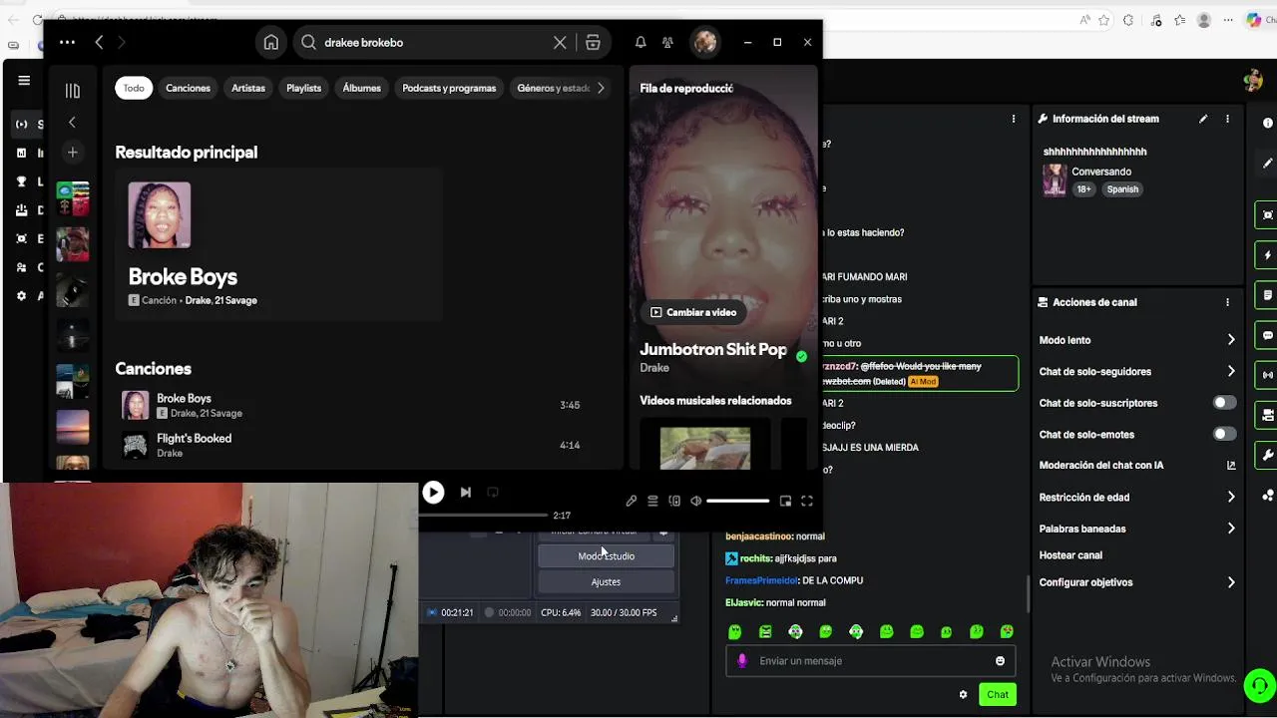Viewport: 1277px width, 718px height.
Task: Toggle Chat de solo-suscriptores switch
Action: click(1224, 403)
